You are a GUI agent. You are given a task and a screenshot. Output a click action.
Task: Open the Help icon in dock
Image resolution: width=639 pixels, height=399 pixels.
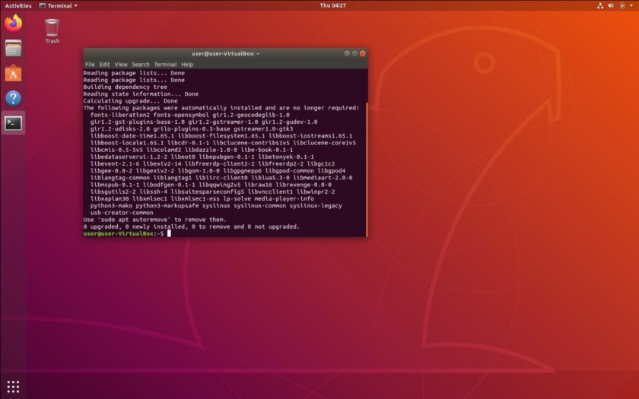tap(13, 98)
